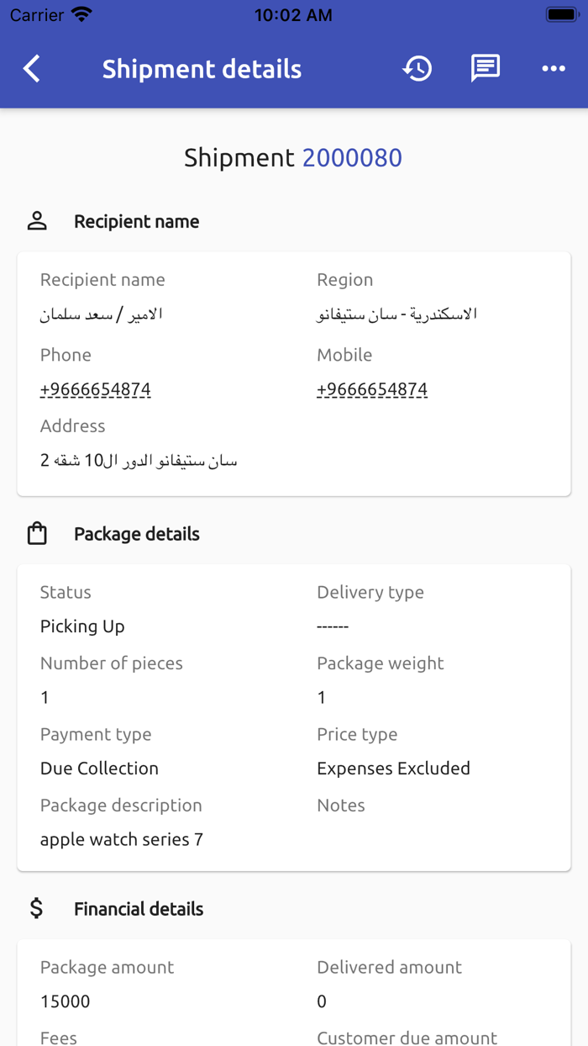Call the recipient Phone number
Image resolution: width=588 pixels, height=1046 pixels.
pyautogui.click(x=96, y=389)
